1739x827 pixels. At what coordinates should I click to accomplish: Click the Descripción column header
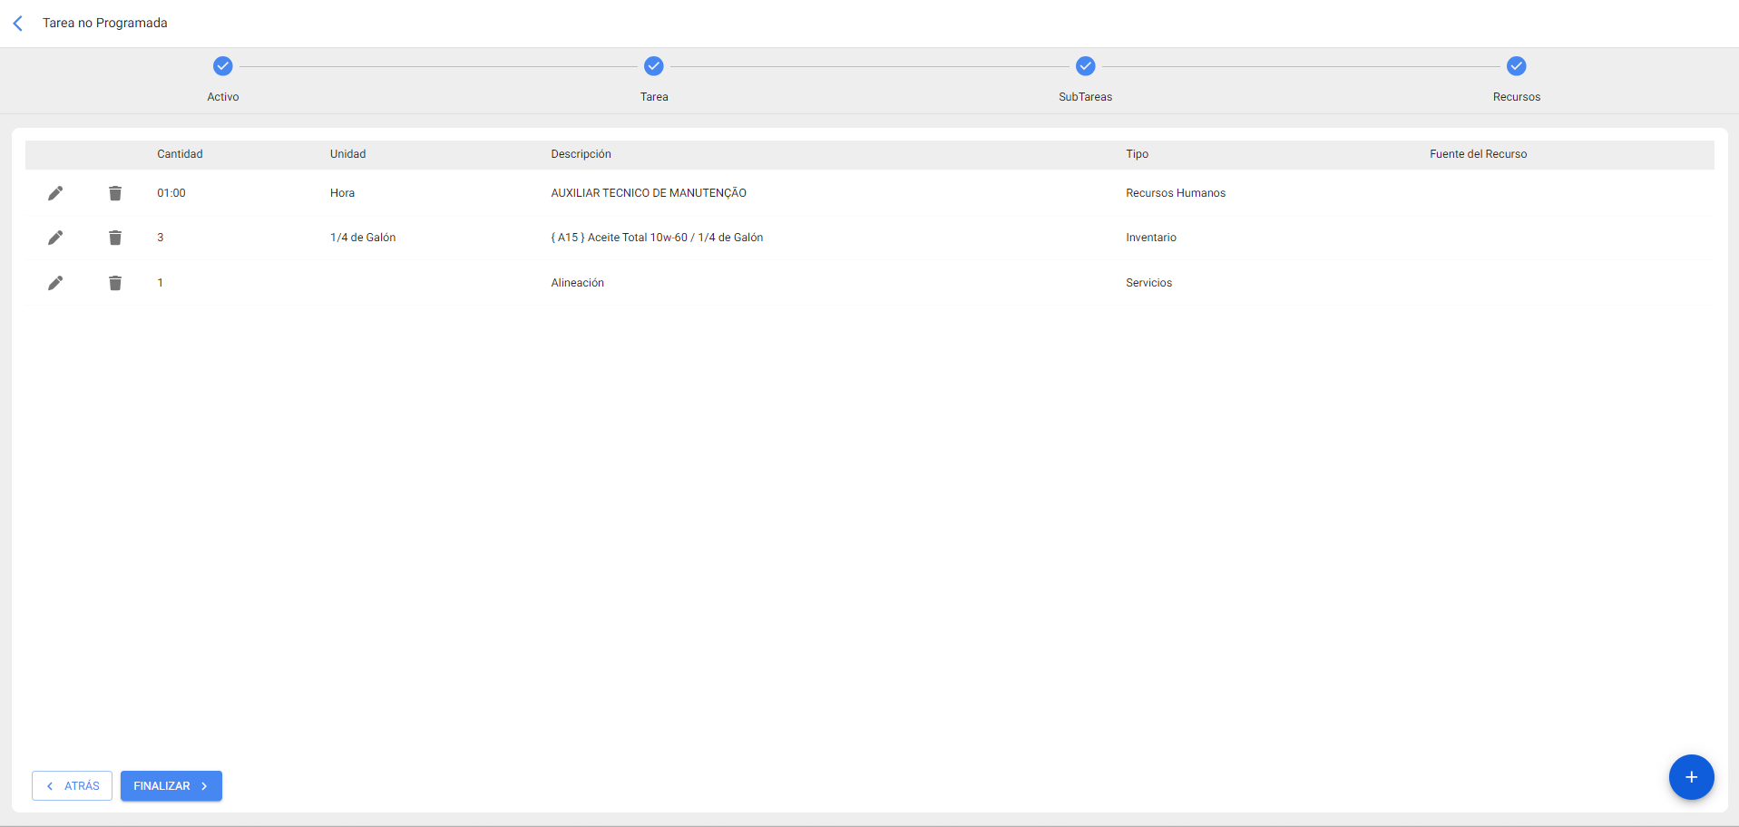pos(581,154)
